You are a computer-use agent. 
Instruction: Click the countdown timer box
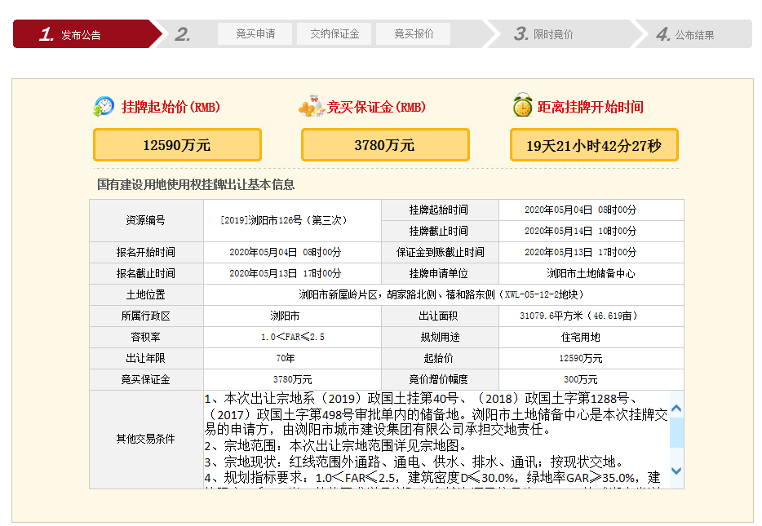tap(594, 145)
